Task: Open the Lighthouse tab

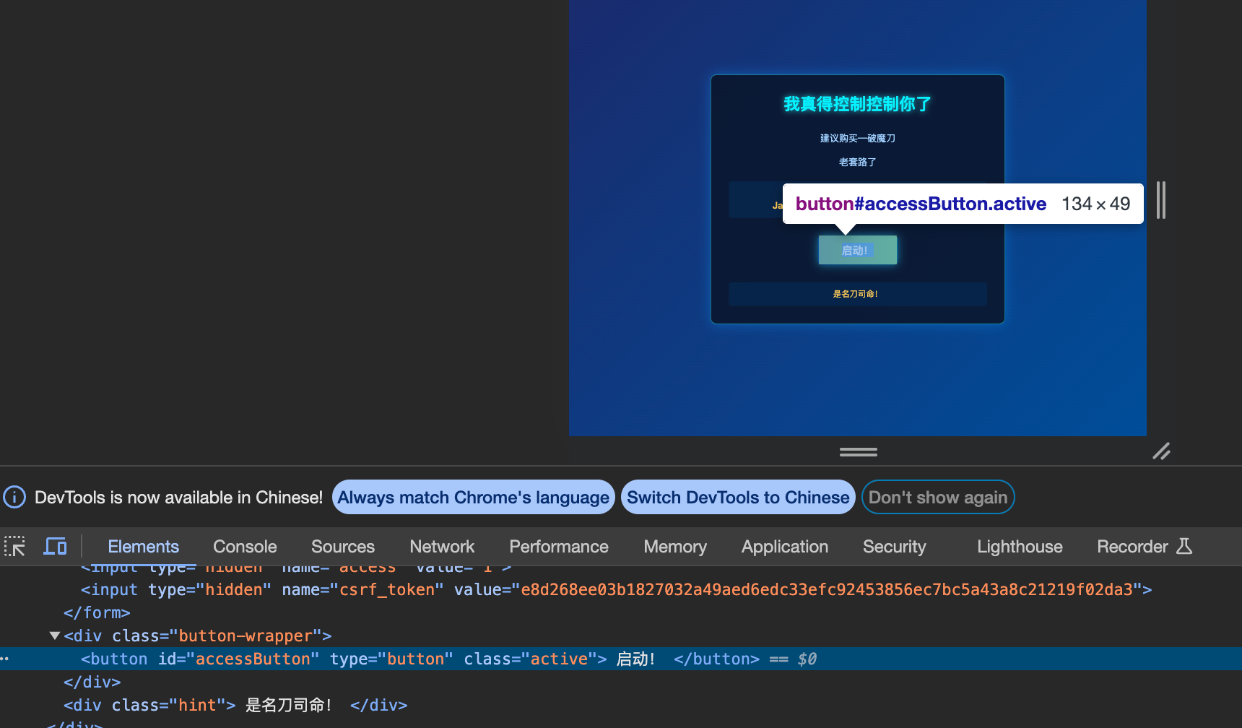Action: click(1019, 547)
